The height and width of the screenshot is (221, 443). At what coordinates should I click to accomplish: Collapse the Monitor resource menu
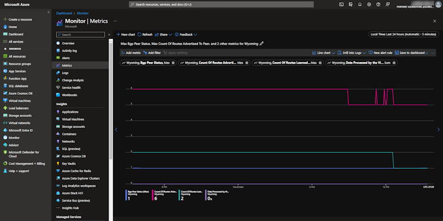[109, 34]
